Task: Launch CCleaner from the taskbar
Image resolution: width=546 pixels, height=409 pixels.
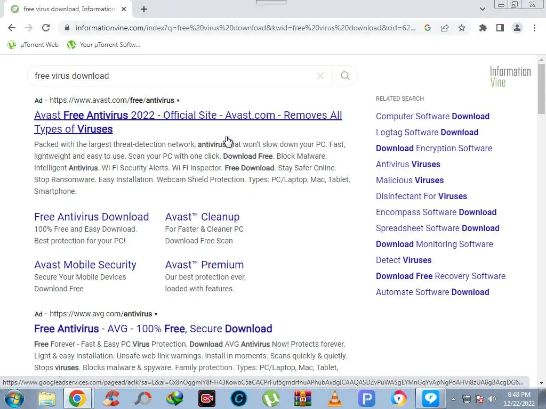Action: point(111,398)
